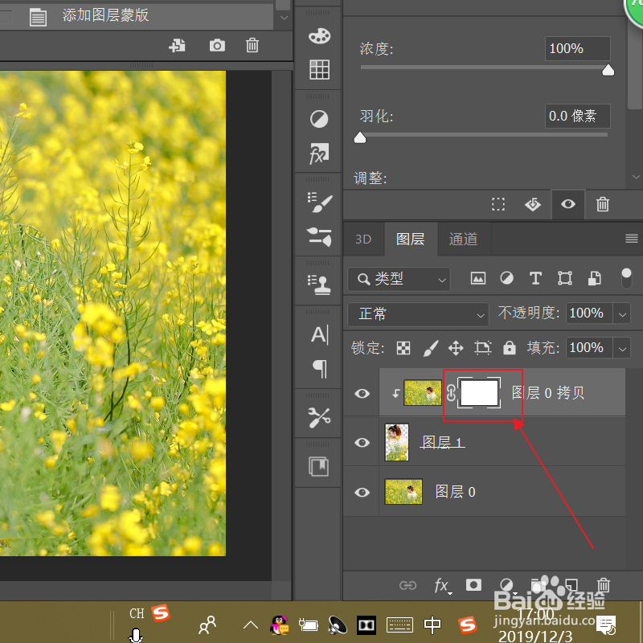Open the volume speaker tray icon
Image resolution: width=643 pixels, height=643 pixels.
pyautogui.click(x=338, y=626)
